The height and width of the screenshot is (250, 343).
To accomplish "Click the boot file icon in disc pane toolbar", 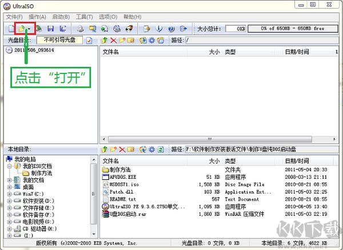I will coord(161,40).
